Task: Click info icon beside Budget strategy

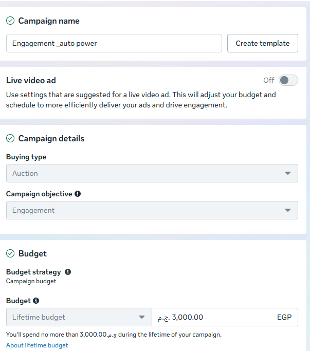Action: point(68,272)
